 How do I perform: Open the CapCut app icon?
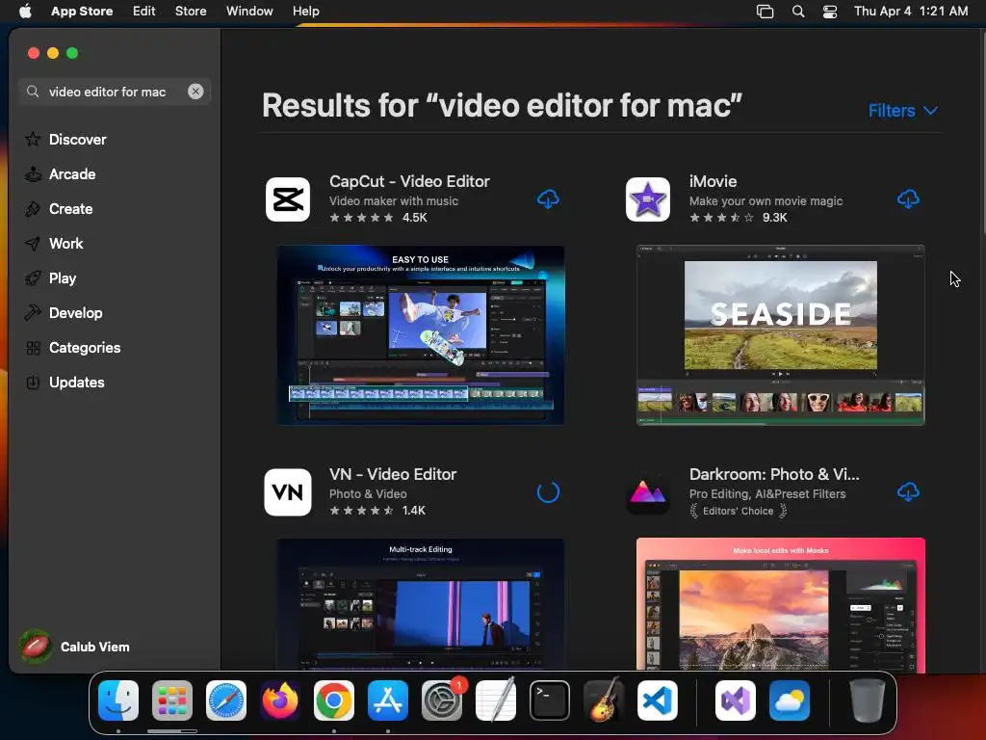click(x=288, y=199)
